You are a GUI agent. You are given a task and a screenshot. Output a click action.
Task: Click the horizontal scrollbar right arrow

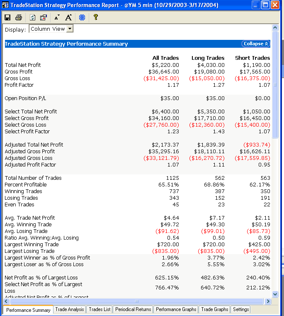tap(268, 301)
